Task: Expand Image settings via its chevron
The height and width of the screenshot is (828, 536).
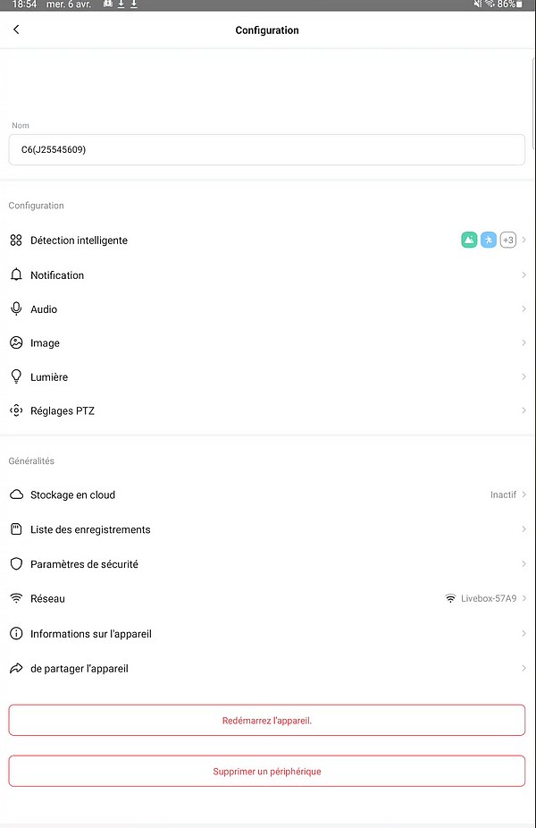Action: [x=523, y=342]
